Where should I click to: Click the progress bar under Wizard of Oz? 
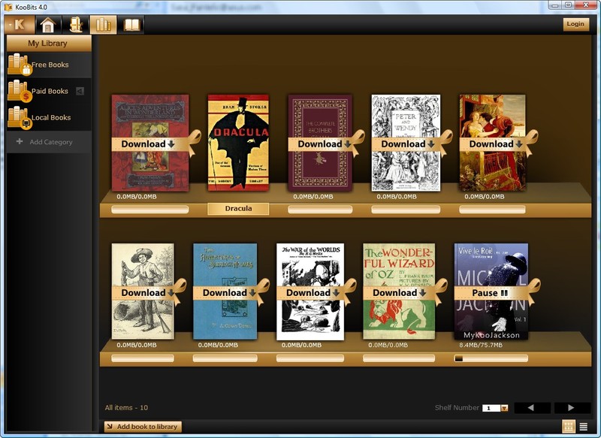point(399,358)
